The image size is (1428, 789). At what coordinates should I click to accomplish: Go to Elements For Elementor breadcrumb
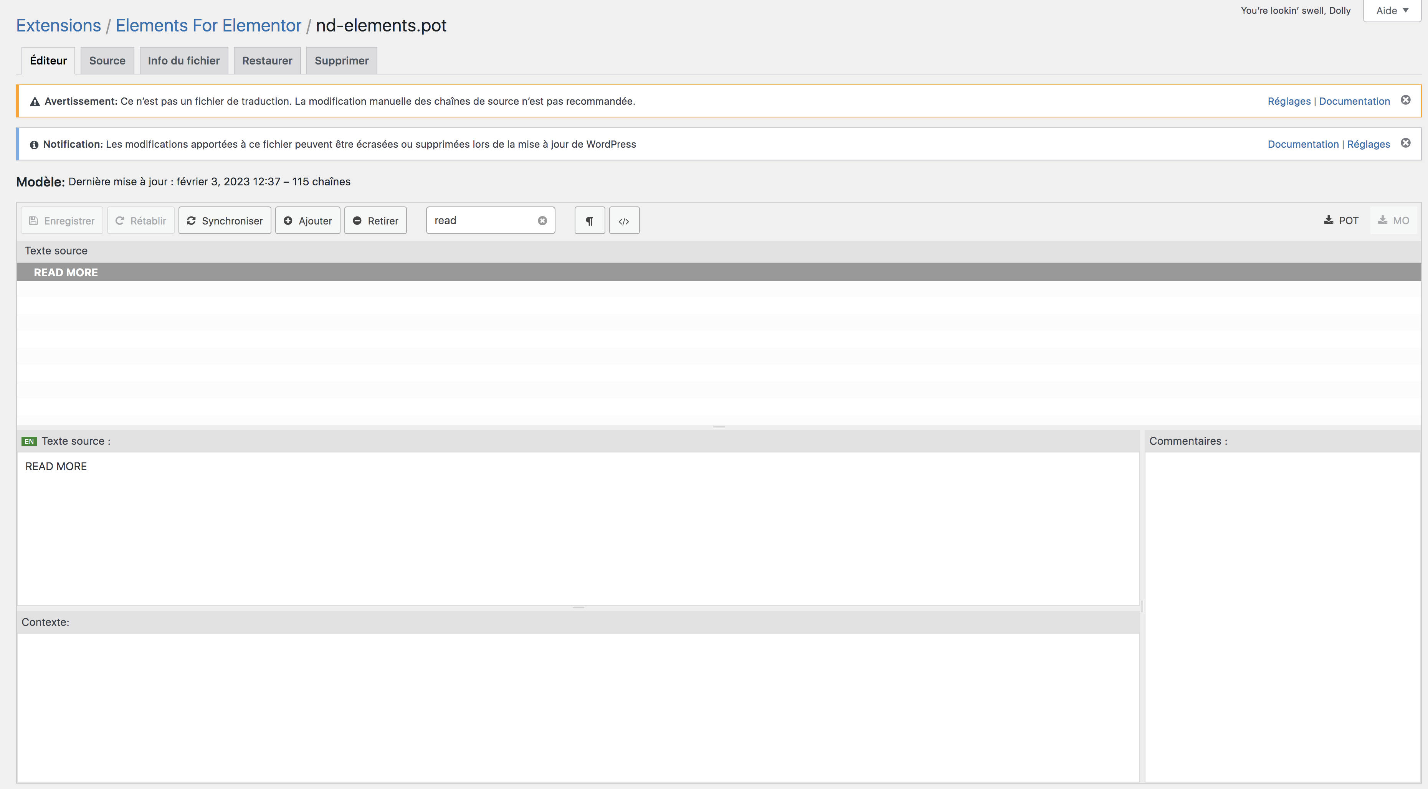coord(208,25)
